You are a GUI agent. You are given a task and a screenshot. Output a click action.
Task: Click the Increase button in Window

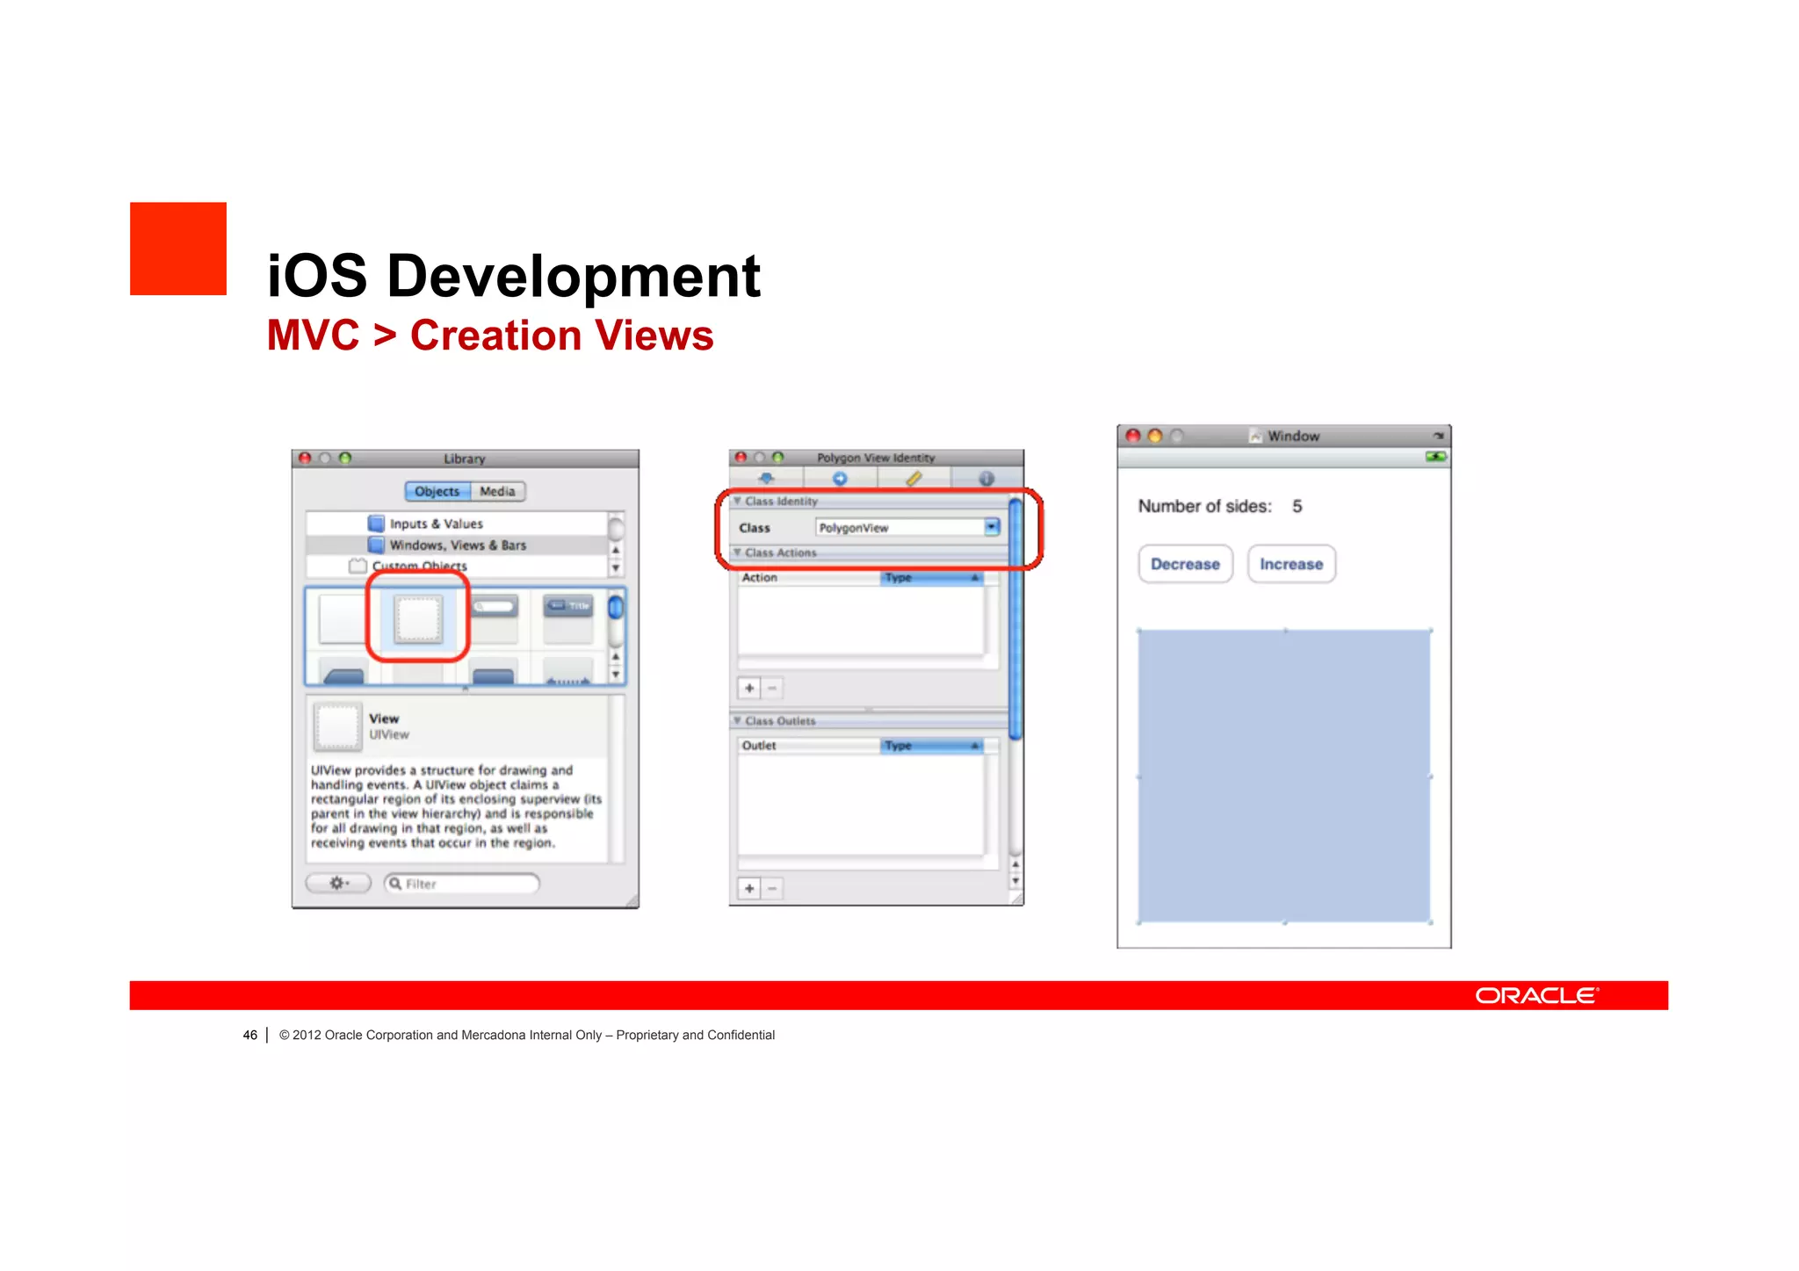click(x=1291, y=564)
